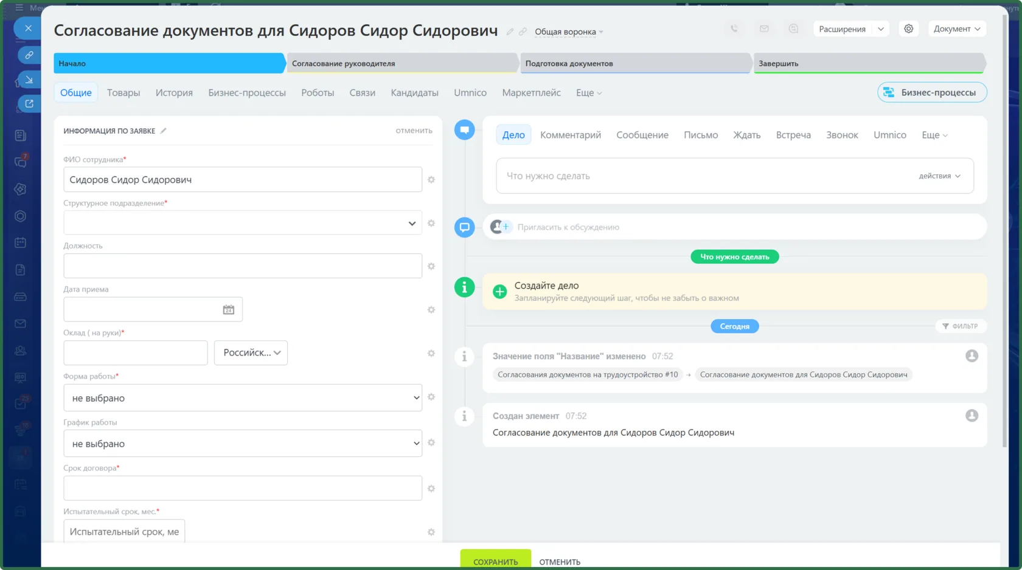This screenshot has height=570, width=1022.
Task: Click the ОТМЕНИТЬ button next to СОХРАНИТЬ
Action: [x=560, y=562]
